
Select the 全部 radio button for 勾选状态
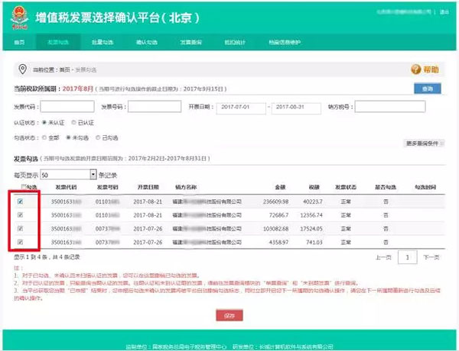44,137
